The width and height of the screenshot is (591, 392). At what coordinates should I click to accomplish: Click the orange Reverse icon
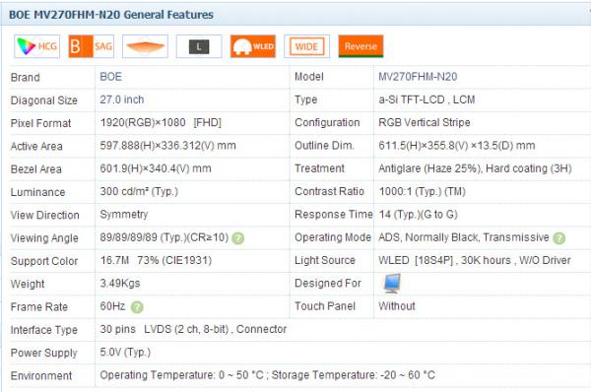point(361,46)
